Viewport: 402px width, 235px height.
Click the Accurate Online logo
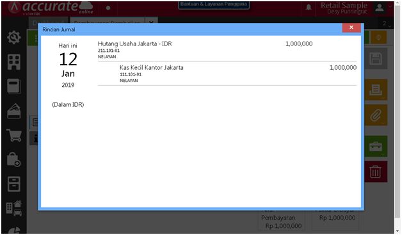(51, 8)
